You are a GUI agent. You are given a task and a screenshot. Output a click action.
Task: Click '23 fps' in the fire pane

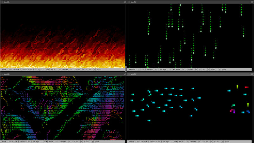(x=38, y=69)
